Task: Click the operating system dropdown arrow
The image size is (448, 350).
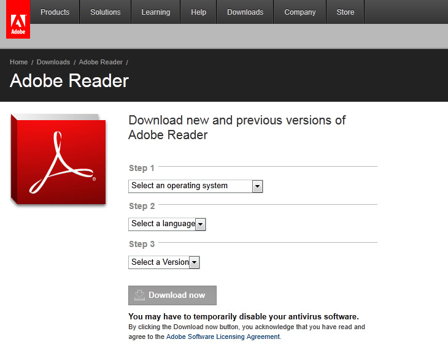Action: [x=257, y=186]
